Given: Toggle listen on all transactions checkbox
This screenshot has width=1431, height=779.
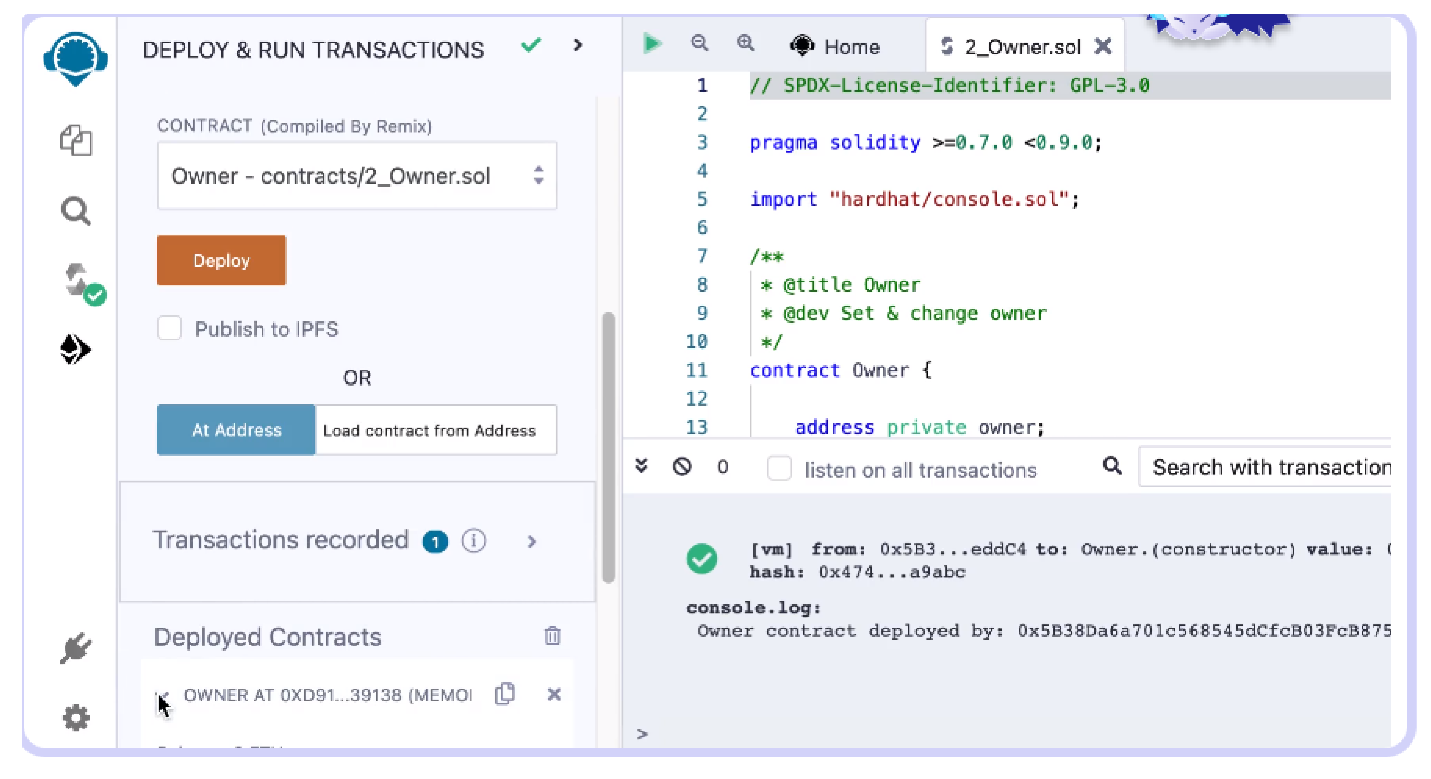Looking at the screenshot, I should (779, 469).
